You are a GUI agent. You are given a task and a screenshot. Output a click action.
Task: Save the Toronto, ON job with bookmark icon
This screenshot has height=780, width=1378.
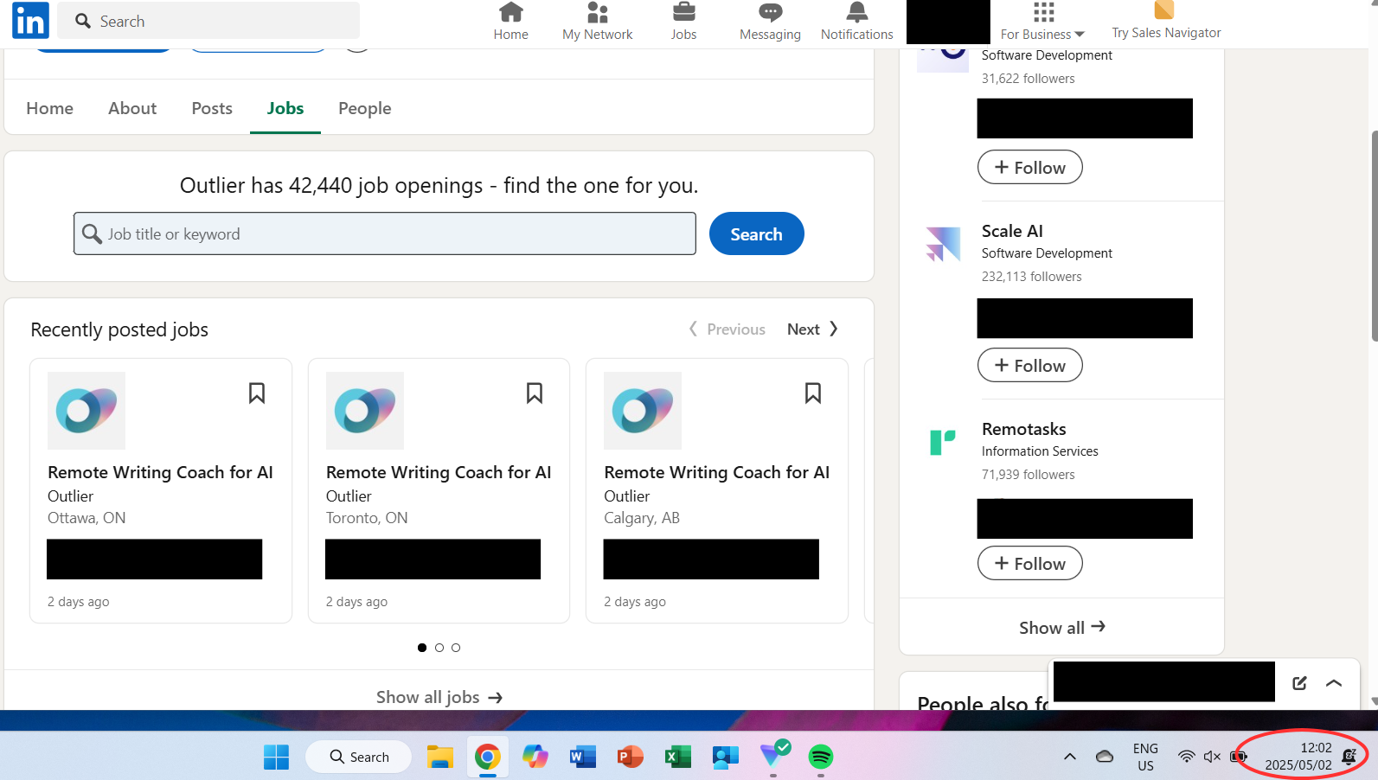535,393
